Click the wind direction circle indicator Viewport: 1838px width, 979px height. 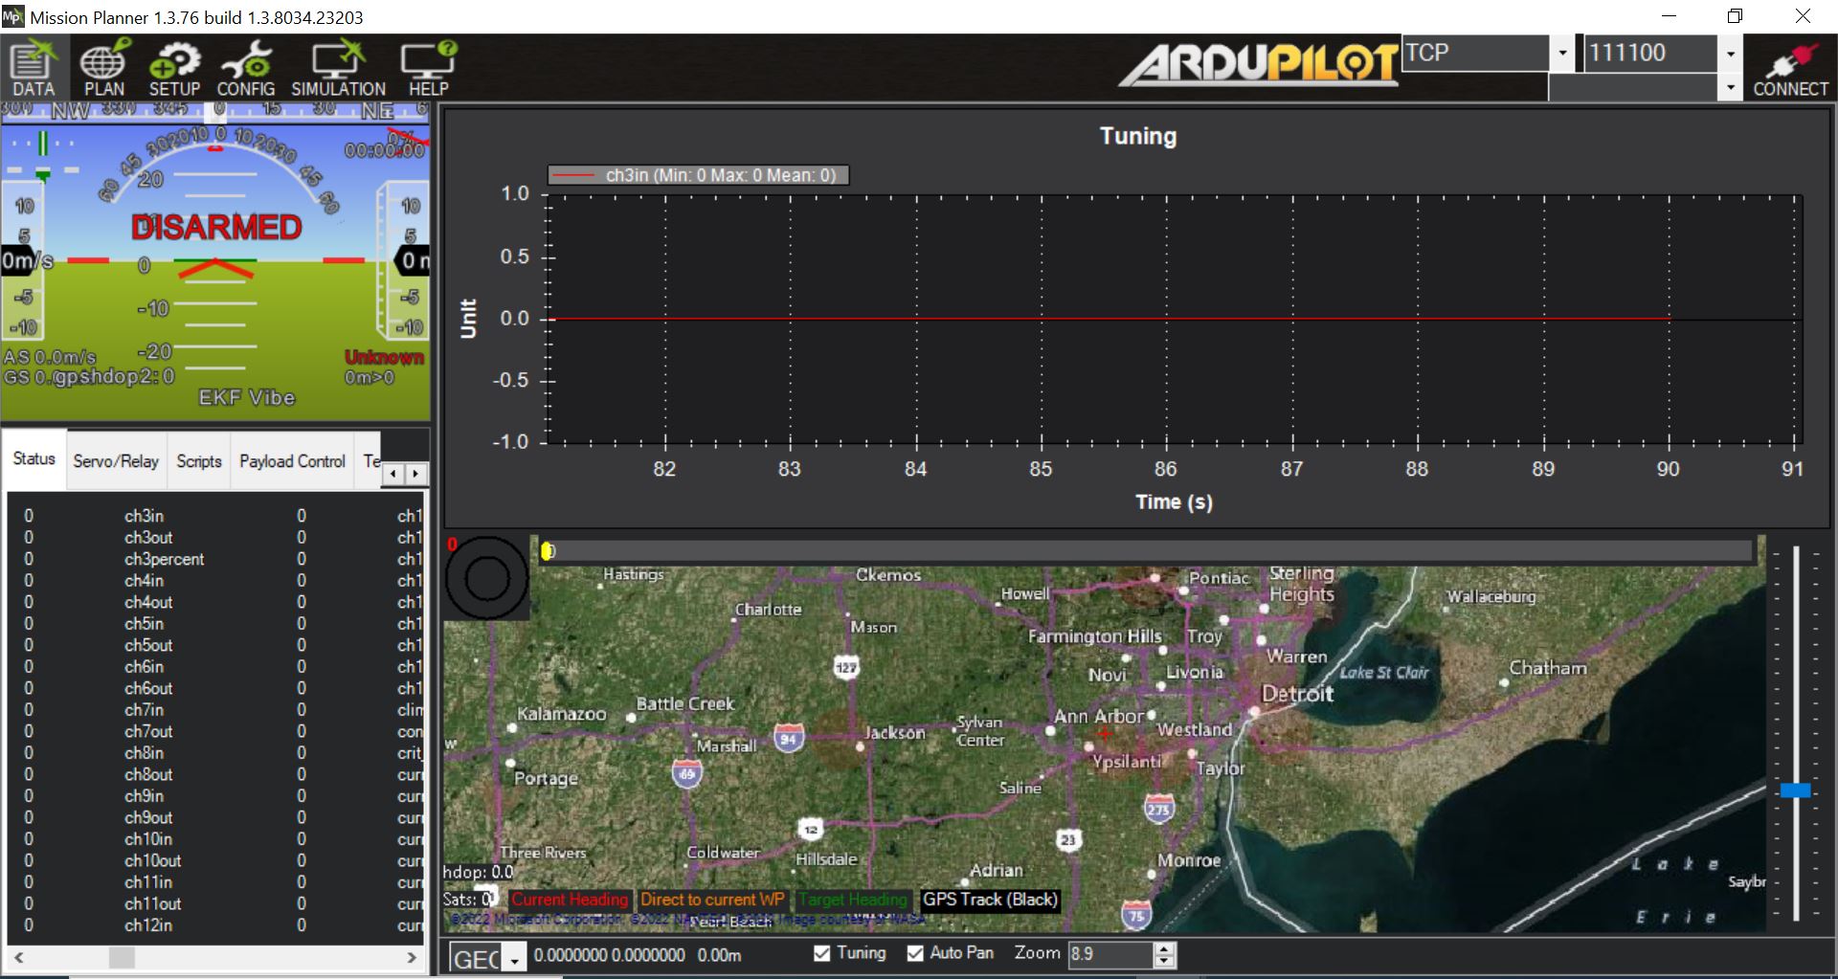(x=486, y=579)
